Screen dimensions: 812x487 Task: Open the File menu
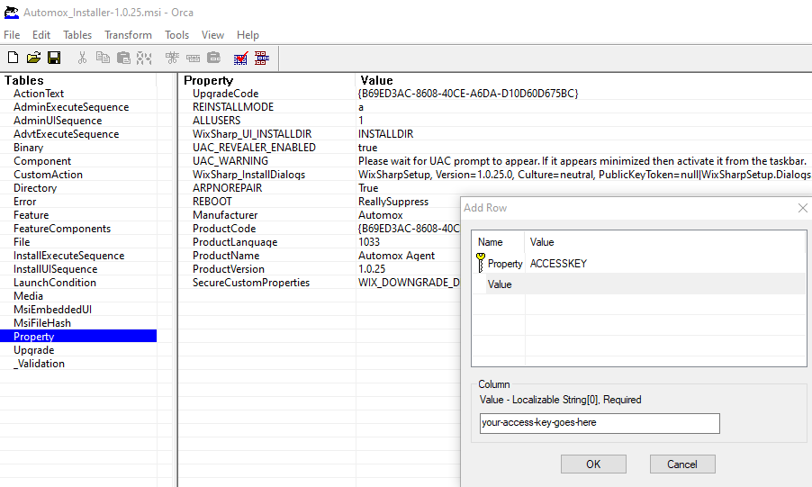(x=12, y=35)
